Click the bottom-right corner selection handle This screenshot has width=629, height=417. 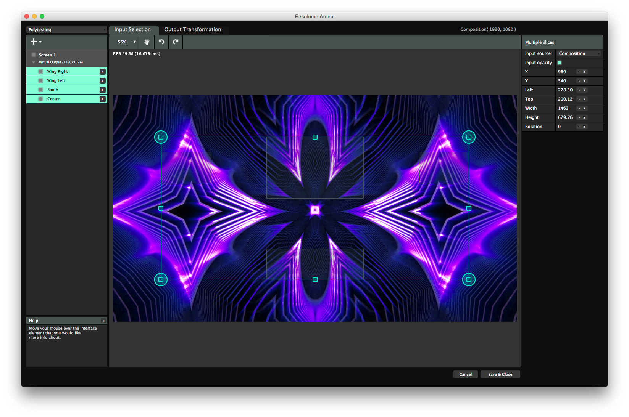pos(469,279)
